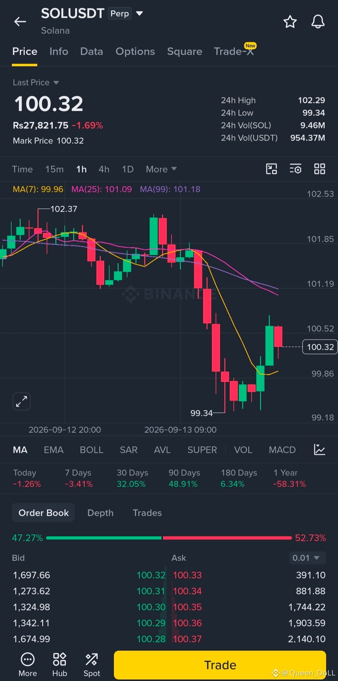Open indicator chart settings icon beside MACD
This screenshot has height=681, width=338.
pos(320,450)
